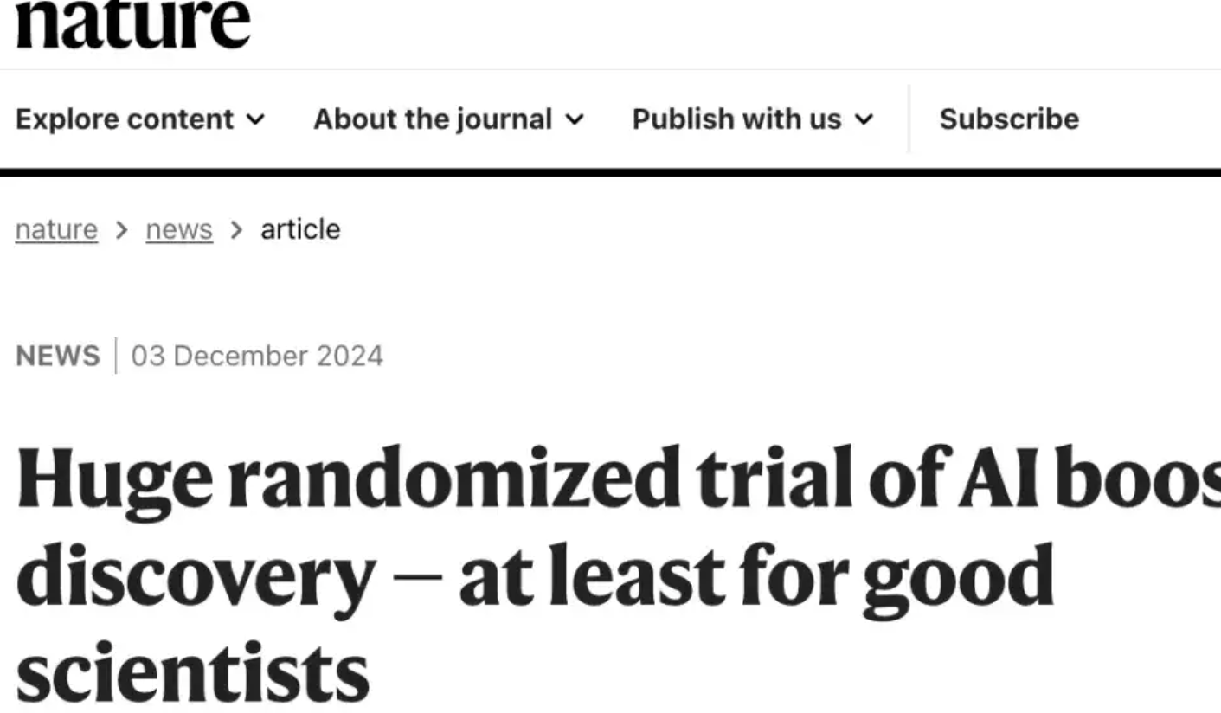Click the word "scientists" in the headline

coord(192,672)
